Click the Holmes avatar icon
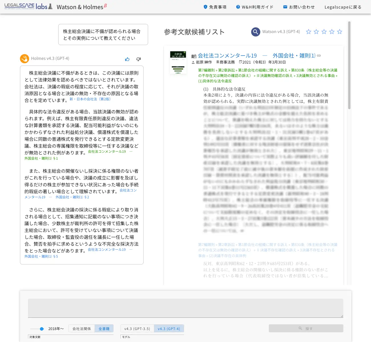 point(25,59)
